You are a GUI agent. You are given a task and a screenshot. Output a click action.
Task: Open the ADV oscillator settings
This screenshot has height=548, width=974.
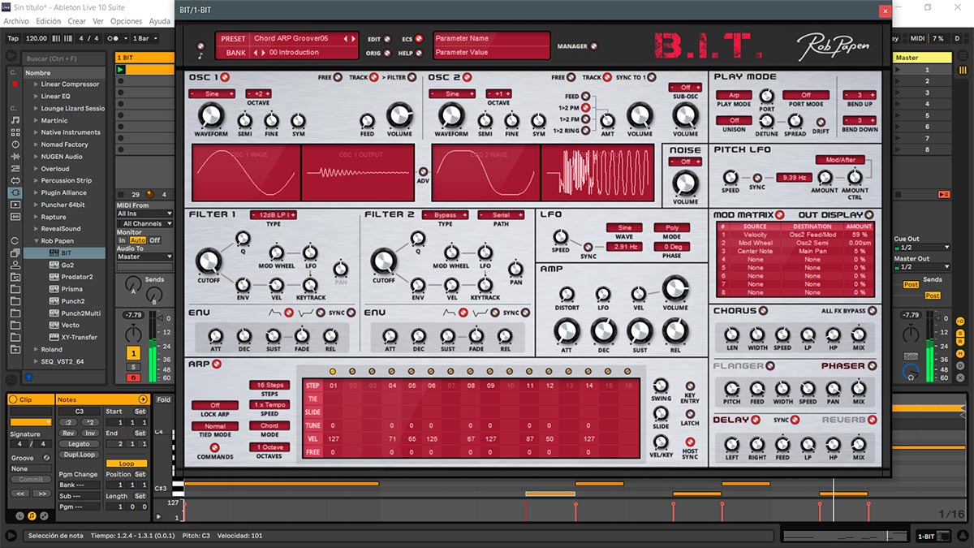pos(423,171)
